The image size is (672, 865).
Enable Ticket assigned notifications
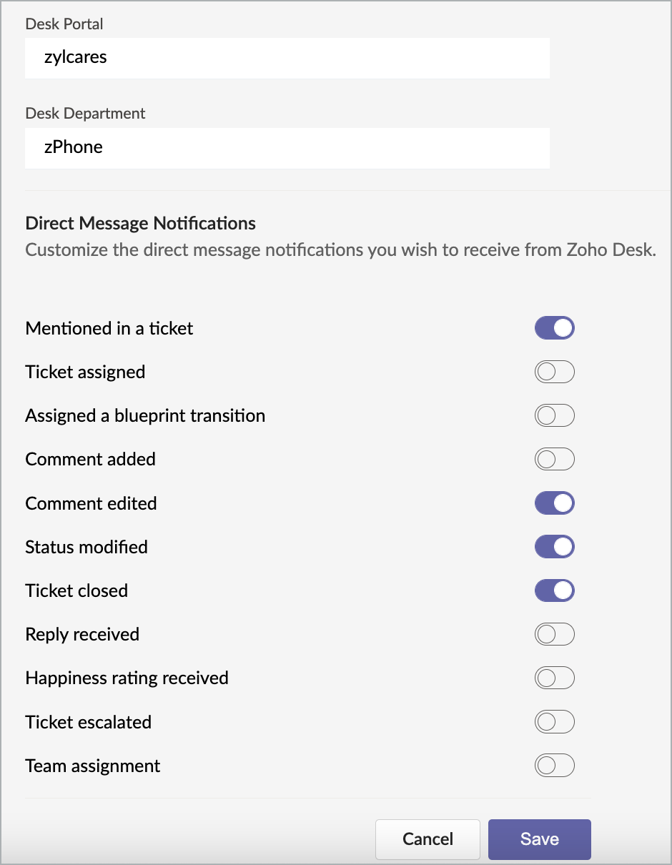click(x=555, y=372)
